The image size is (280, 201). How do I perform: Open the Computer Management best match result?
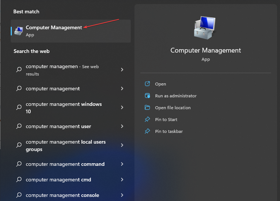[71, 31]
